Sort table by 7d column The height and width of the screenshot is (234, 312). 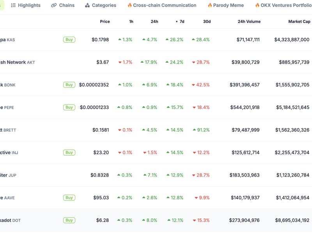(x=182, y=22)
